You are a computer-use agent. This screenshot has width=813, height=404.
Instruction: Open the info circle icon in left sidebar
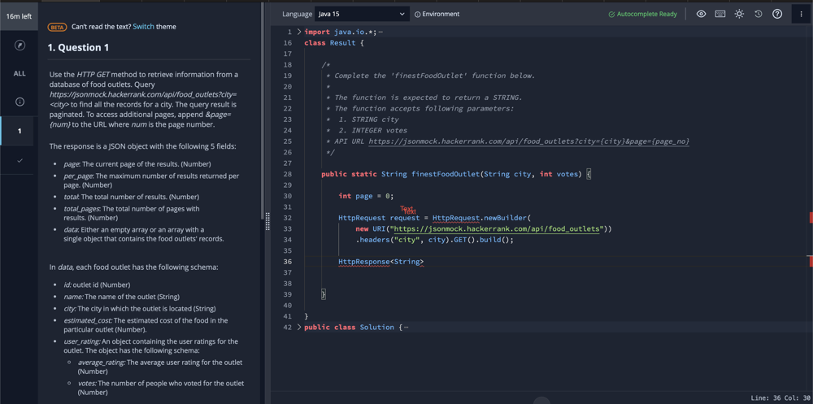tap(20, 102)
